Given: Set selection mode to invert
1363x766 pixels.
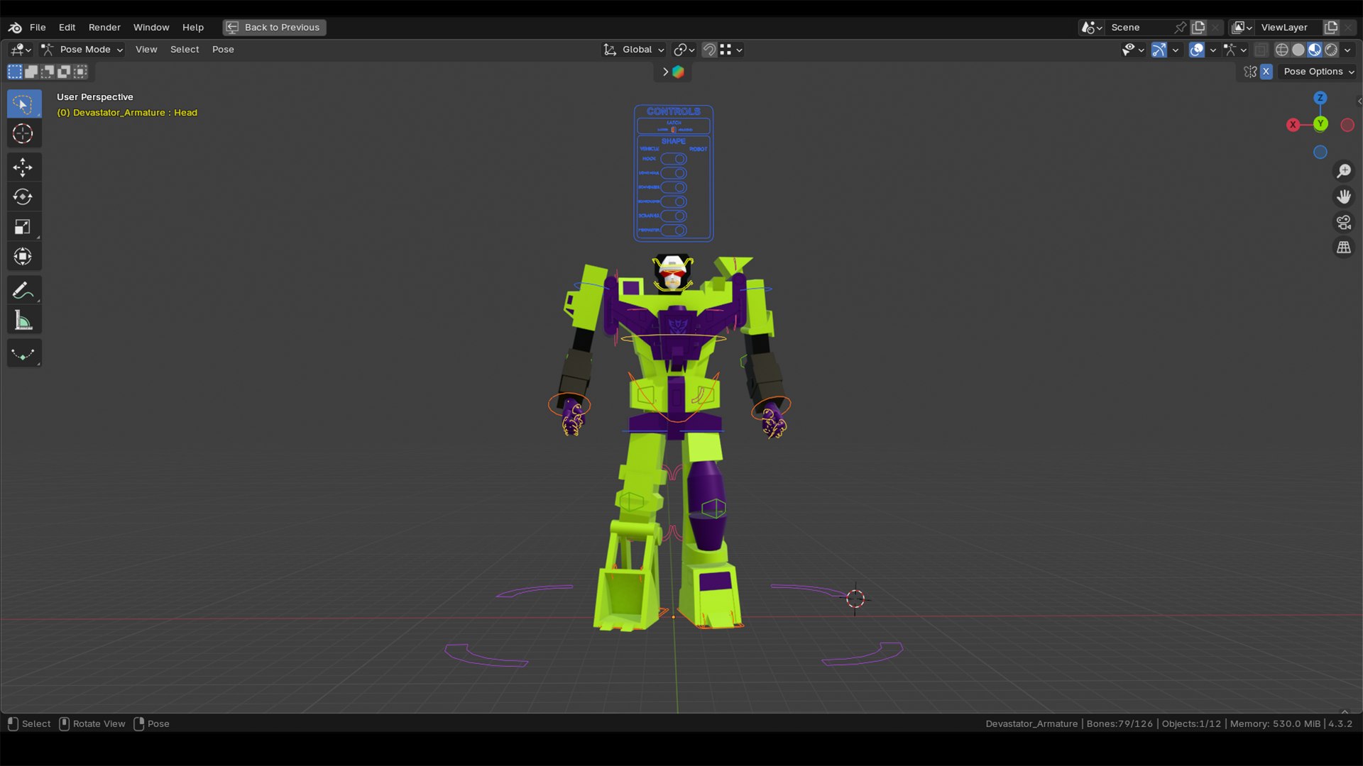Looking at the screenshot, I should tap(64, 72).
